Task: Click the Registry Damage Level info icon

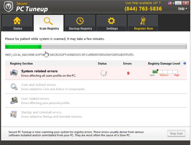Action: pyautogui.click(x=185, y=63)
